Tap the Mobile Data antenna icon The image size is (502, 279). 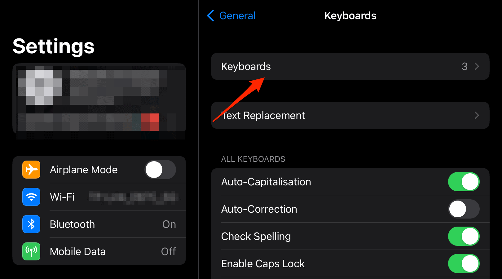click(x=31, y=251)
